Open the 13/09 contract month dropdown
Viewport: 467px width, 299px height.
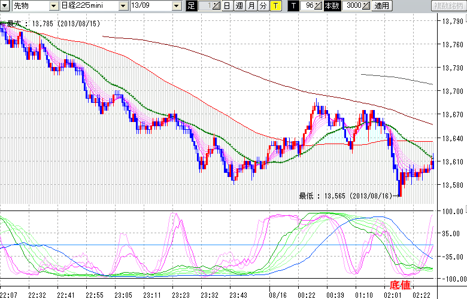[176, 6]
